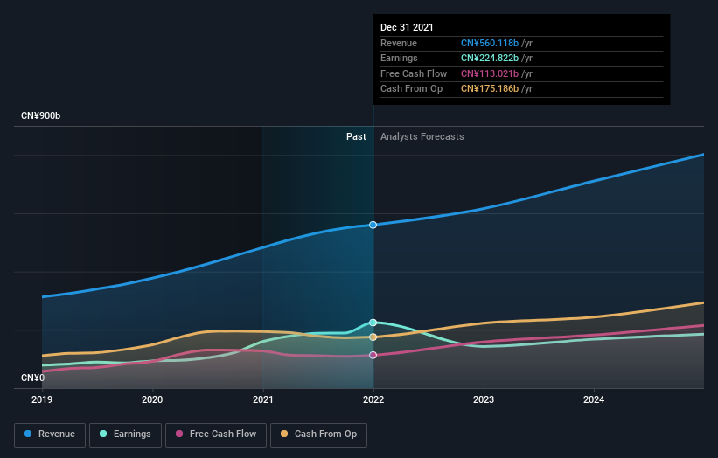This screenshot has width=718, height=458.
Task: Select the 2020 year label on axis
Action: click(x=152, y=399)
